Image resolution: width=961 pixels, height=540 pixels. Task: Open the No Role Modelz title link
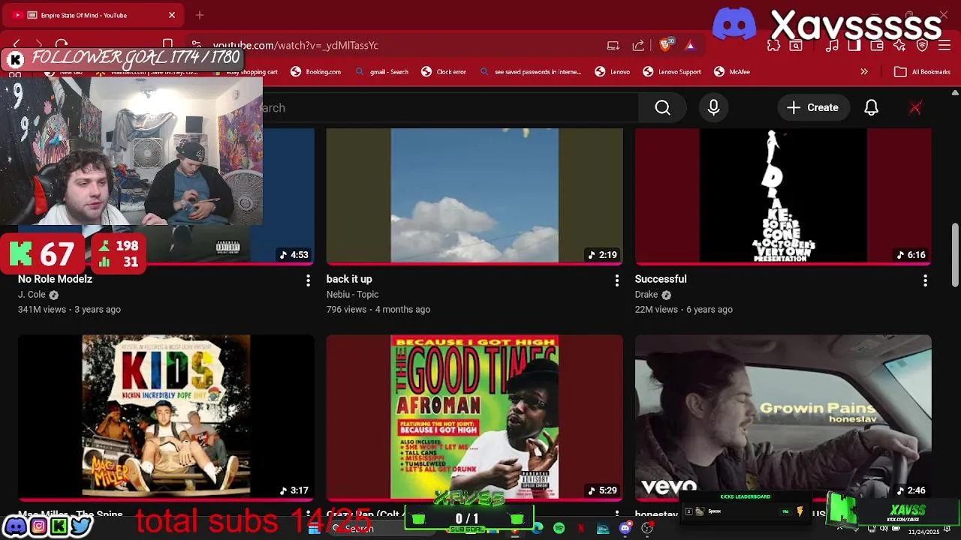point(55,279)
